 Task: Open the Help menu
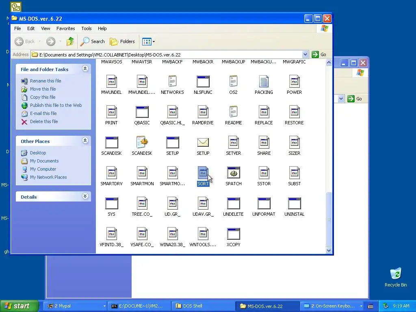(102, 28)
